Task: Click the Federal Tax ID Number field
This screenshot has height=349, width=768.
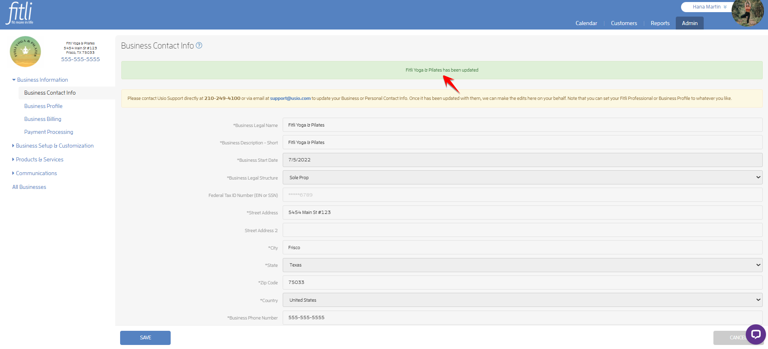Action: click(523, 195)
